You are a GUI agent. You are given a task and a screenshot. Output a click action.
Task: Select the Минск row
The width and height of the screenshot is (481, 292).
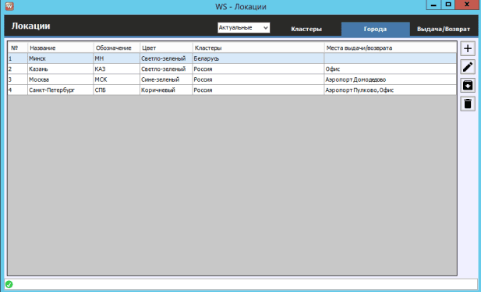(x=232, y=58)
